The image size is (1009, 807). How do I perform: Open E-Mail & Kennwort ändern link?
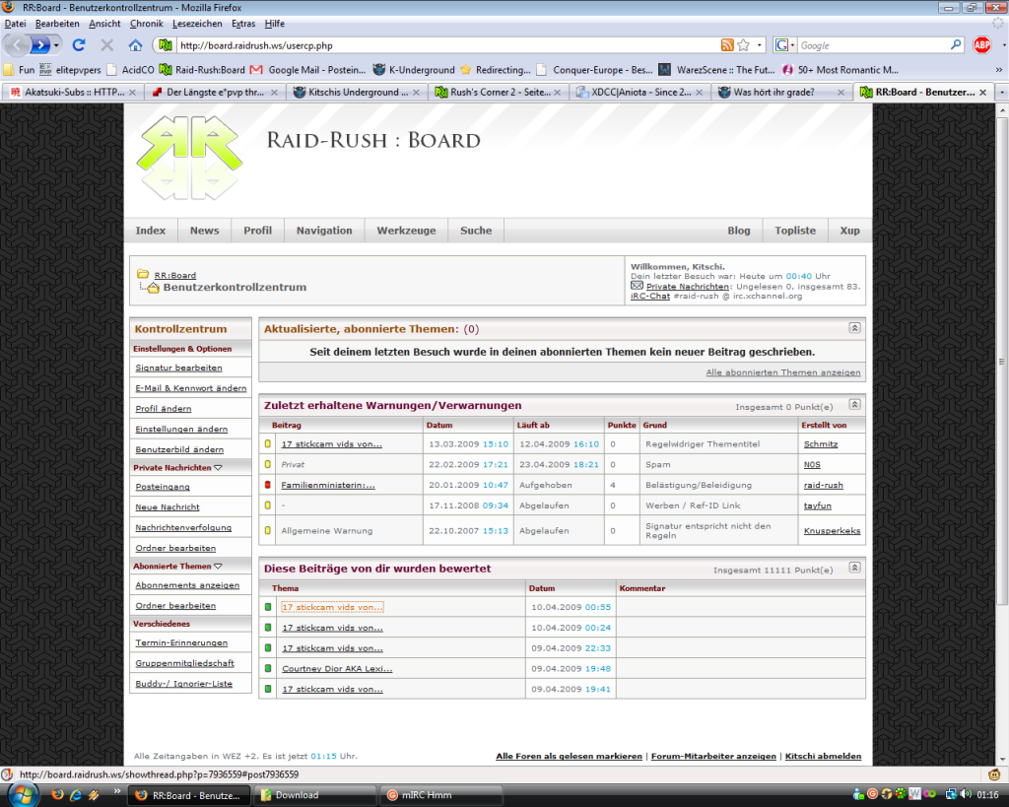(190, 388)
